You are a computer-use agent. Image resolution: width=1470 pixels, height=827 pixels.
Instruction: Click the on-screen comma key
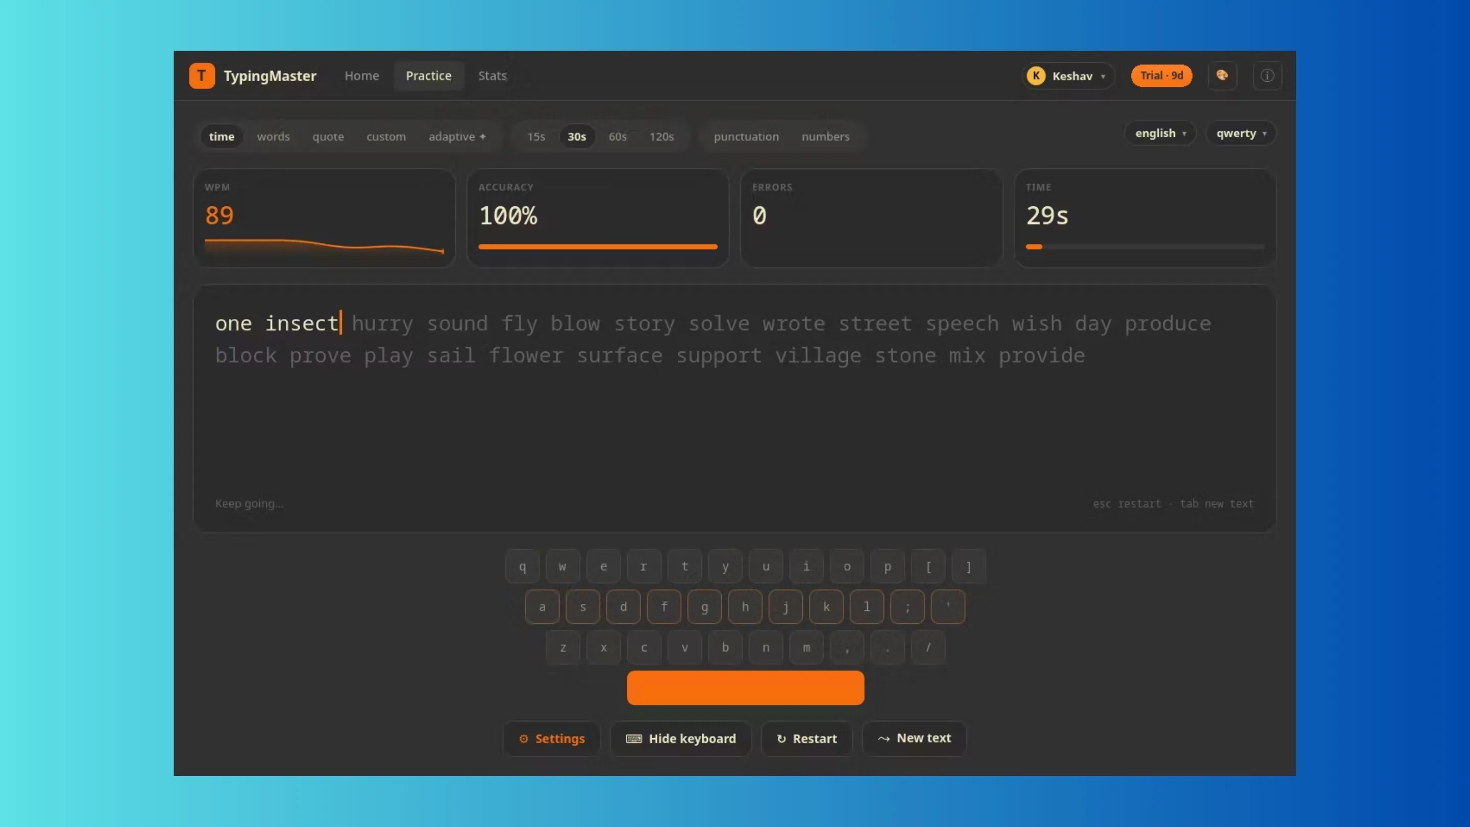pyautogui.click(x=847, y=647)
